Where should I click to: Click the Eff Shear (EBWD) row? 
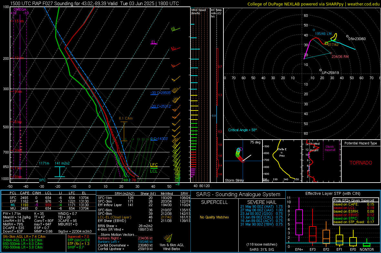(143, 221)
